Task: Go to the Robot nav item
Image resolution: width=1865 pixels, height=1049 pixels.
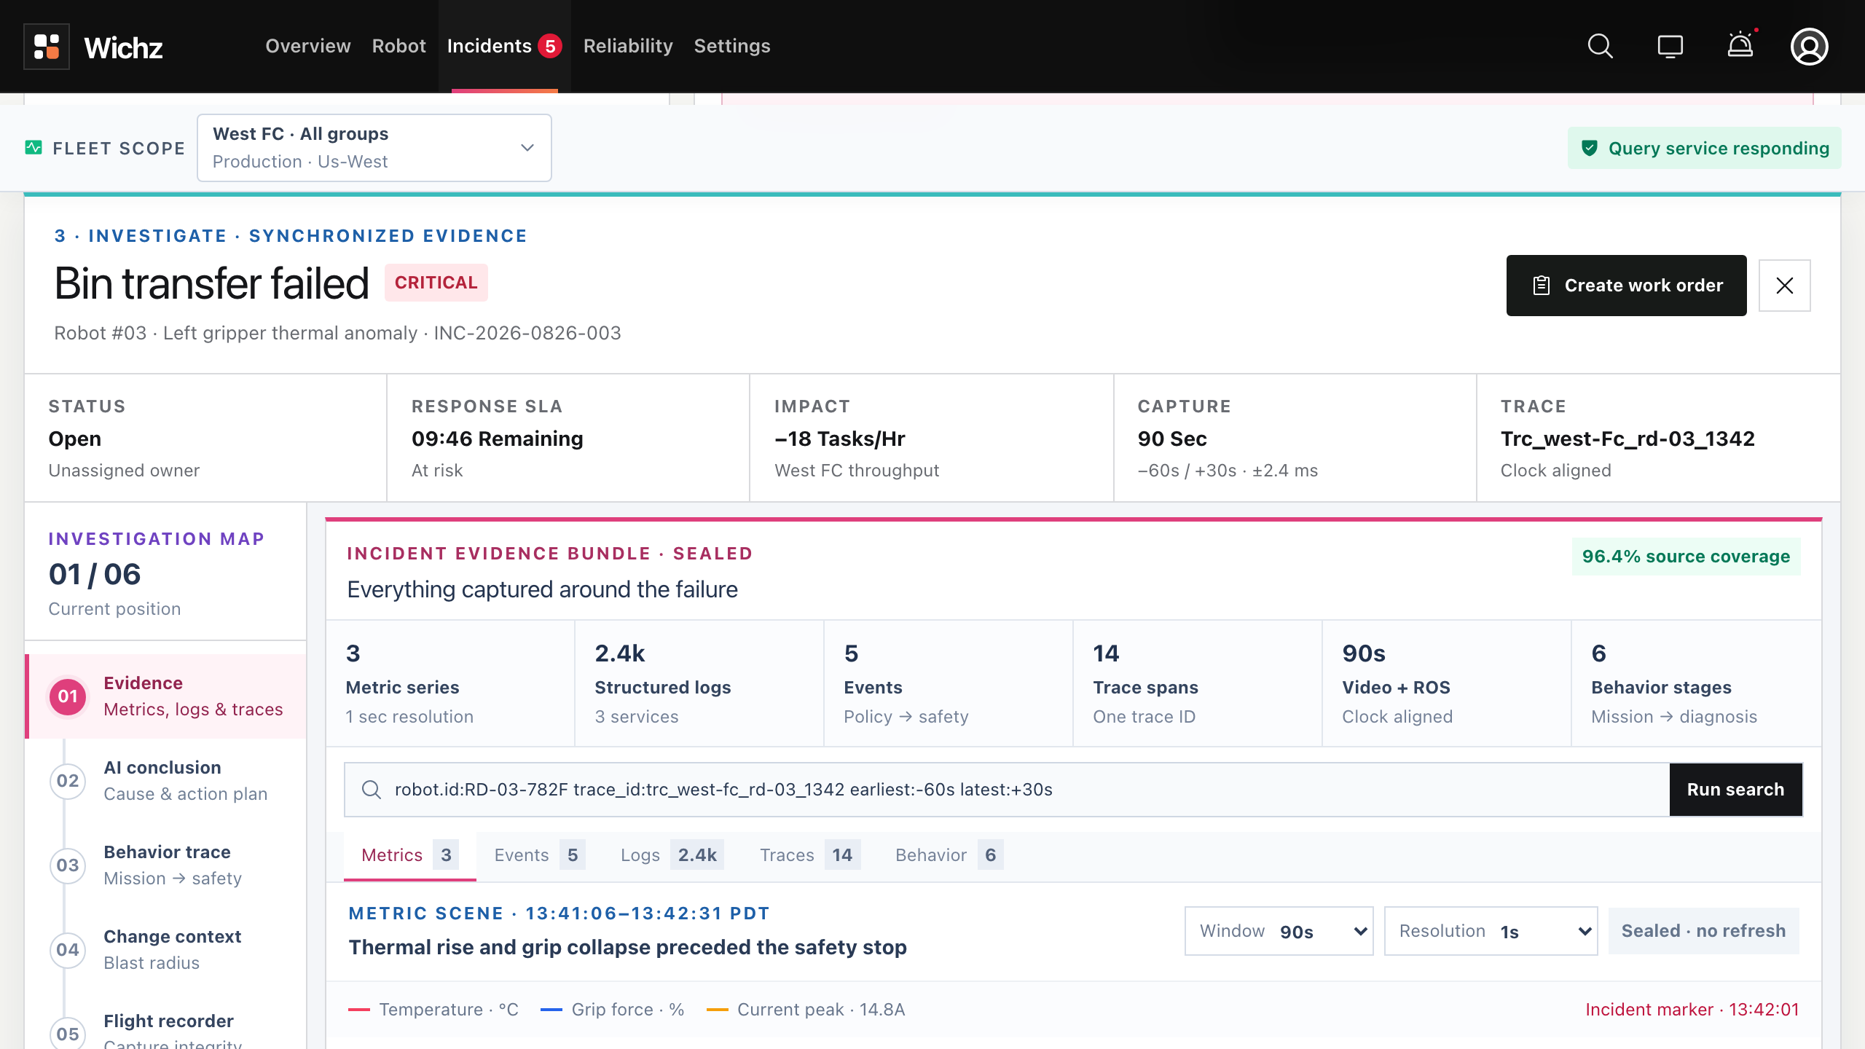Action: point(398,46)
